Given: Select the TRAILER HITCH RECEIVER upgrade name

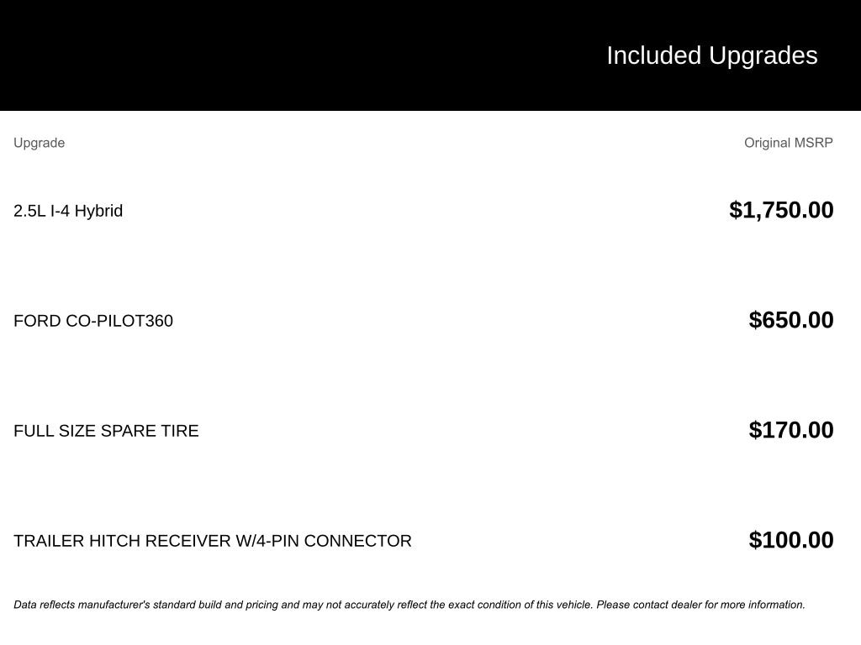Looking at the screenshot, I should pos(212,541).
